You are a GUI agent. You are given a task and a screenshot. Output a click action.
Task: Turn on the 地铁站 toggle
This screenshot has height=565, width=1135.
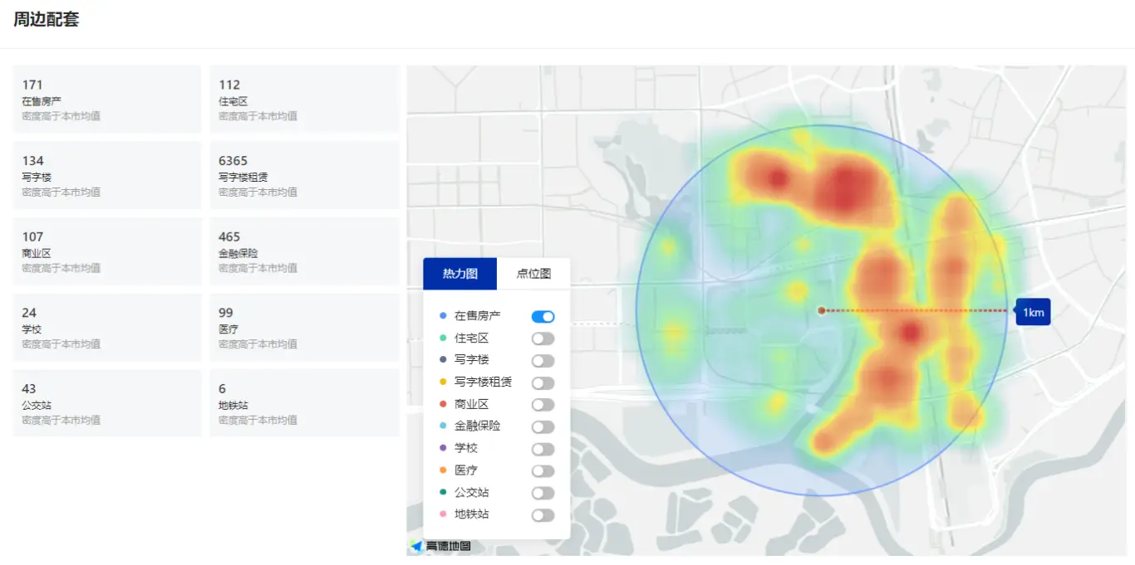coord(543,515)
